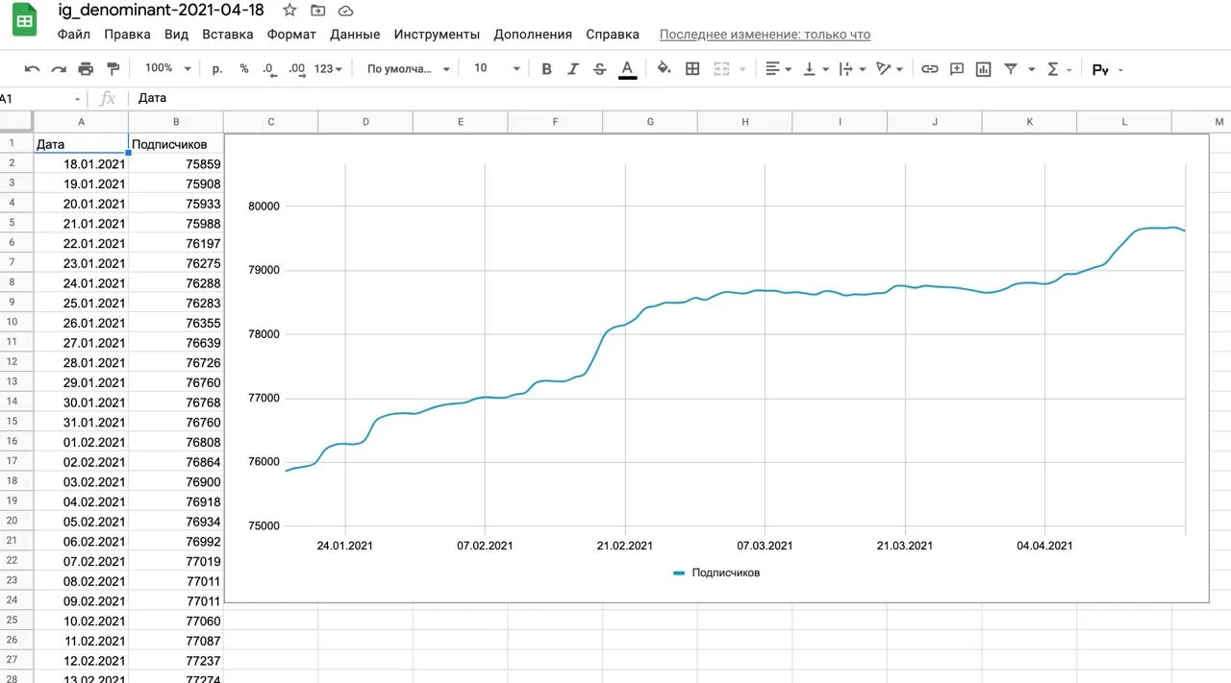
Task: Select cell with date 10.02.2021
Action: pos(81,622)
